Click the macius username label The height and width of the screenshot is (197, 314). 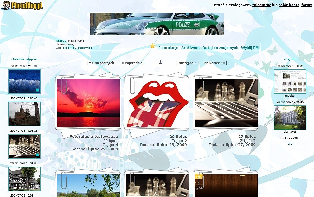(x=290, y=96)
